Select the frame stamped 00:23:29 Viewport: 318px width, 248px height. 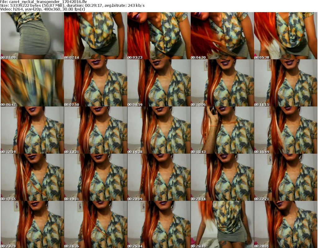(32, 224)
